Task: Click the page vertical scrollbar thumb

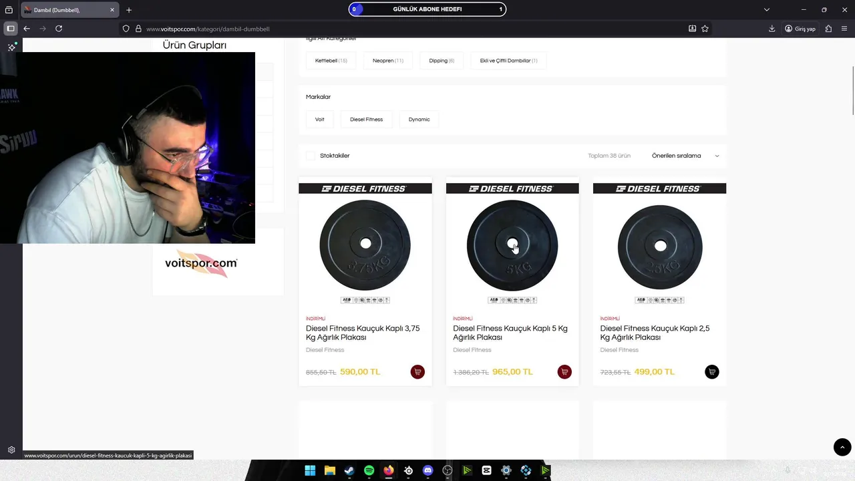Action: coord(852,90)
